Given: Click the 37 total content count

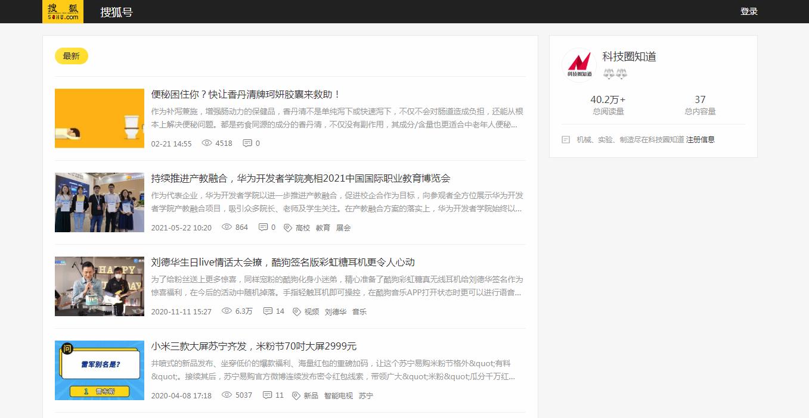Looking at the screenshot, I should (x=700, y=99).
